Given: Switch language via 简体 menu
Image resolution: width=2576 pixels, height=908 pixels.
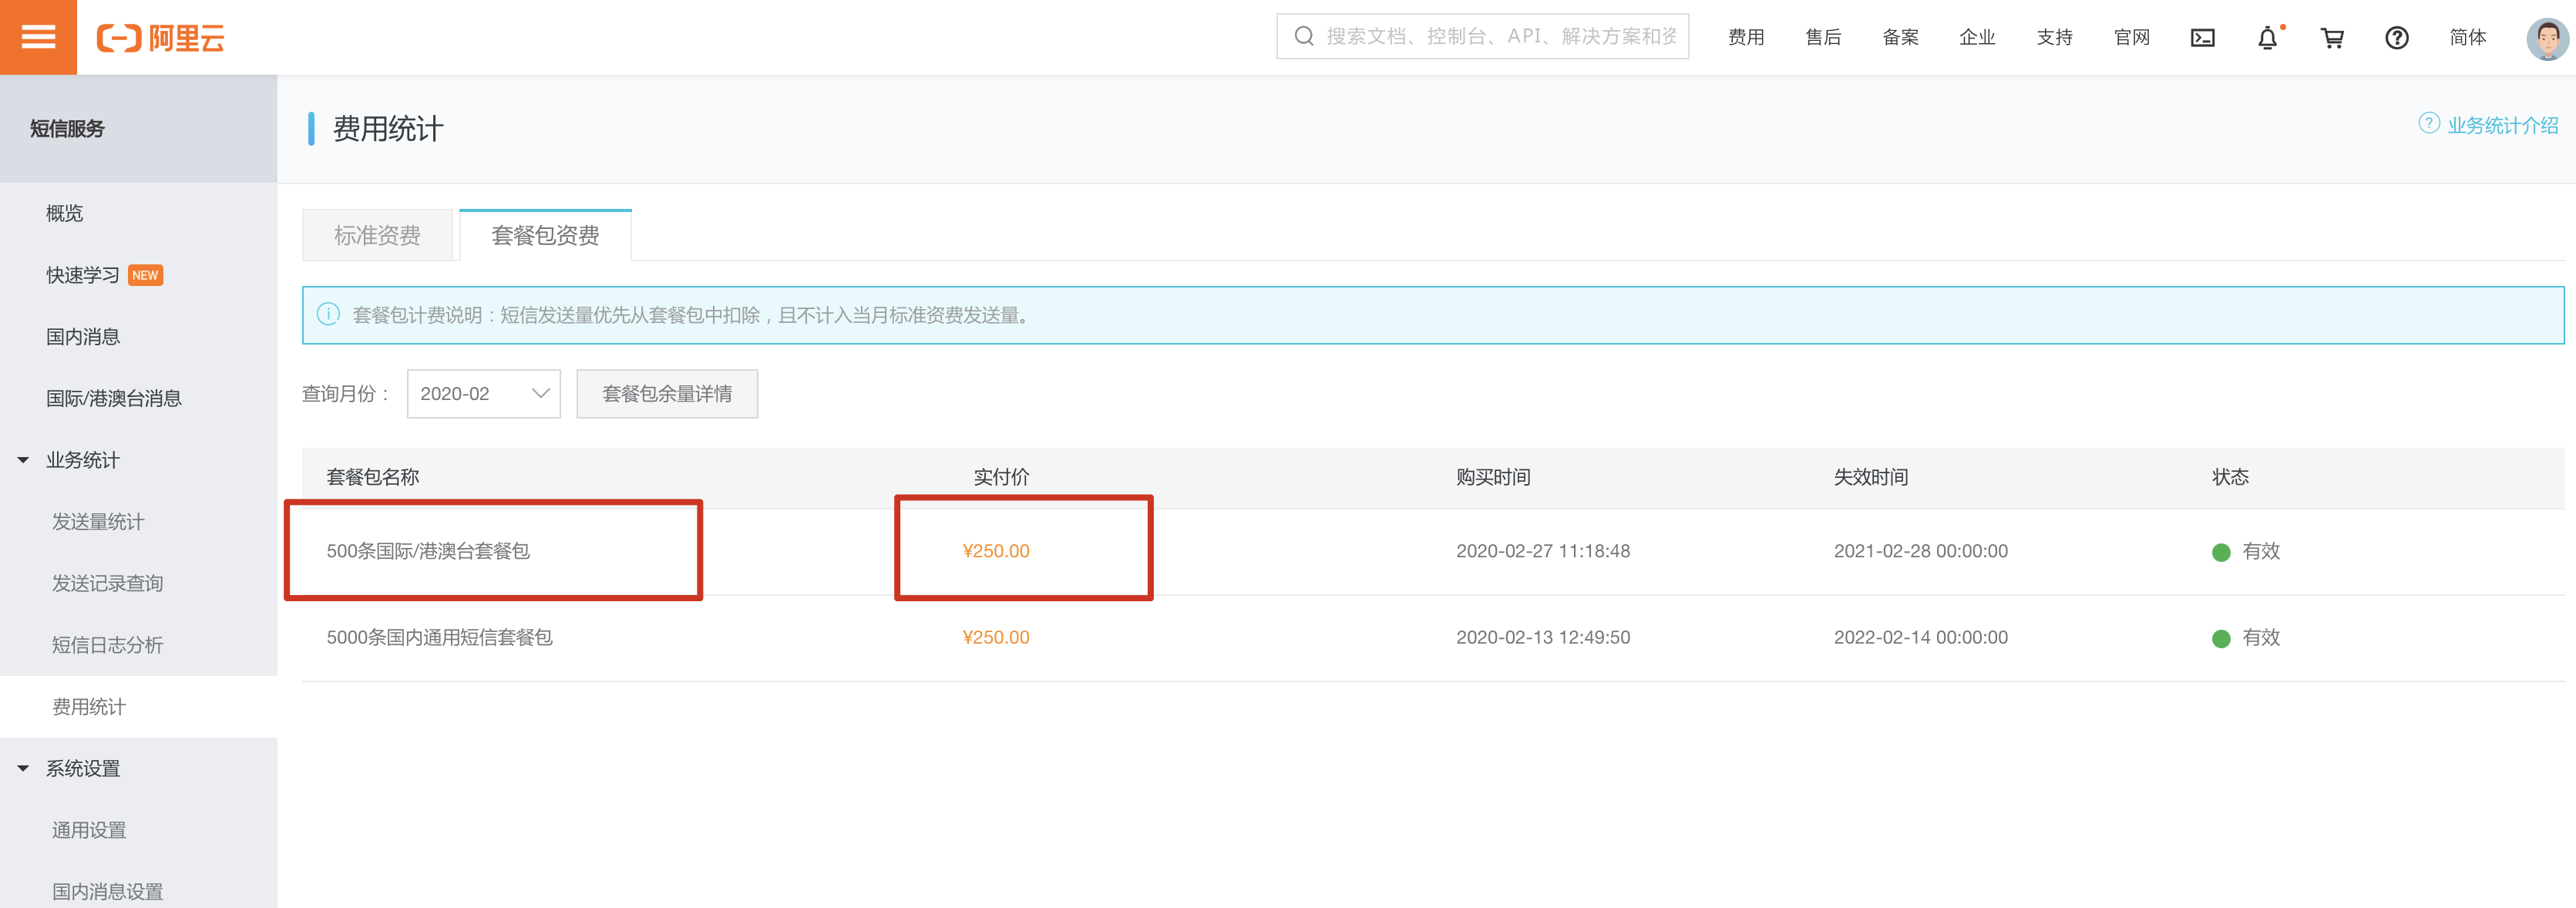Looking at the screenshot, I should [x=2467, y=38].
